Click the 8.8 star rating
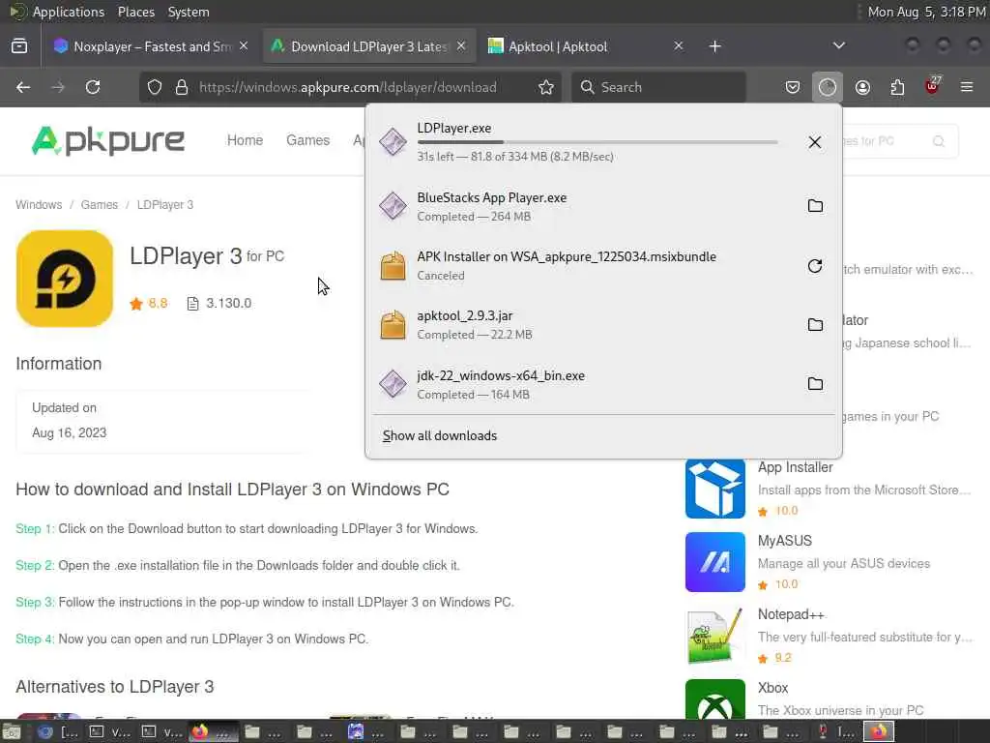 click(149, 303)
